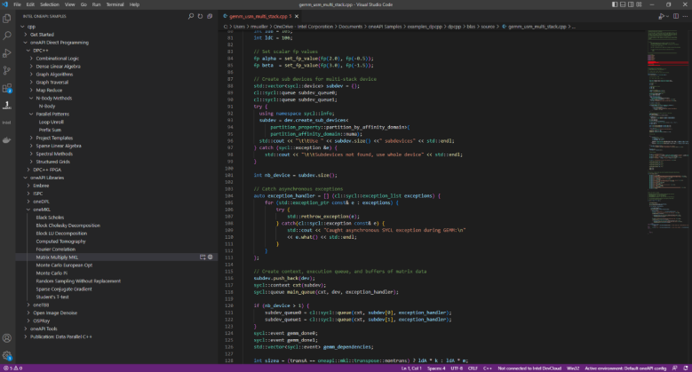
Task: Toggle secondary side bar layout icon
Action: point(631,4)
